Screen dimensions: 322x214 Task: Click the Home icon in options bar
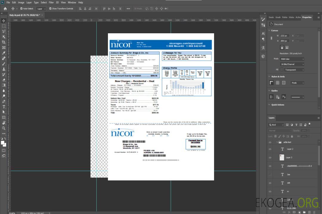(5, 9)
